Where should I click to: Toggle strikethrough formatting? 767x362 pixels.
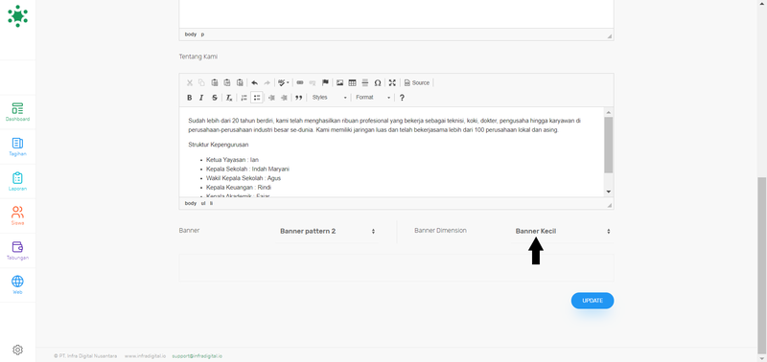[214, 98]
